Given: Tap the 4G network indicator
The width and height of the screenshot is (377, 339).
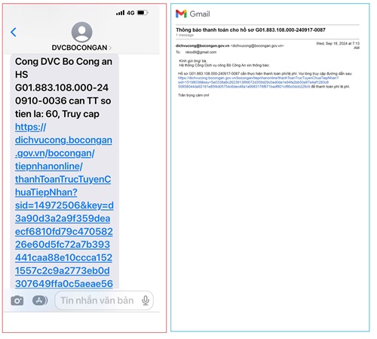Looking at the screenshot, I should click(130, 13).
